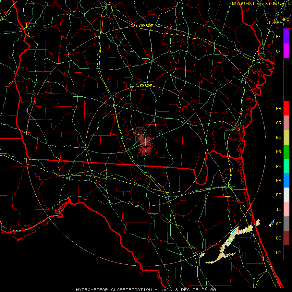Click the BD olive-yellow legend swatch
Screen dimensions: 292x292
tap(286, 137)
